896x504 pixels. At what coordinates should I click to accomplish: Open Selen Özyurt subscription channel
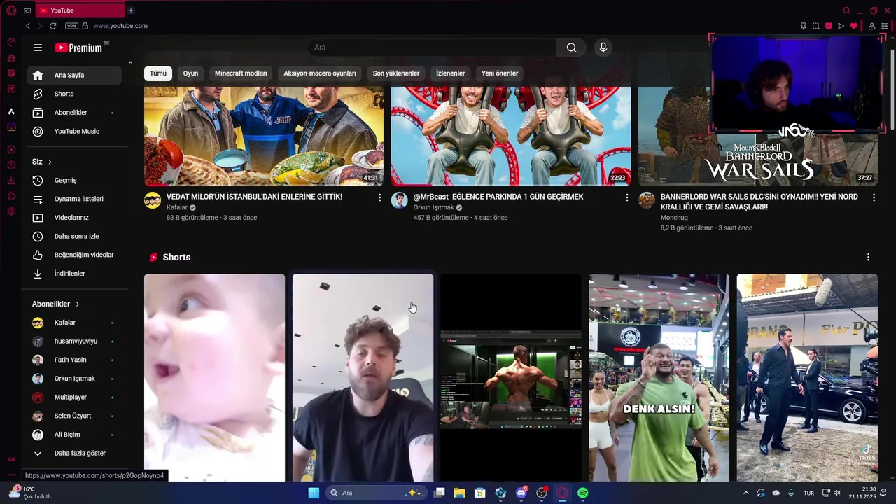(75, 416)
